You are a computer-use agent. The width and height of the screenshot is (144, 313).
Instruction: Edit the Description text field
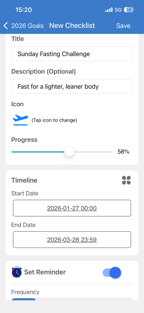(72, 86)
